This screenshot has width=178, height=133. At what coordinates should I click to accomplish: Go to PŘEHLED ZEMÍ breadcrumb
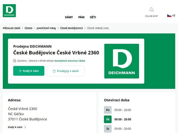pyautogui.click(x=11, y=28)
